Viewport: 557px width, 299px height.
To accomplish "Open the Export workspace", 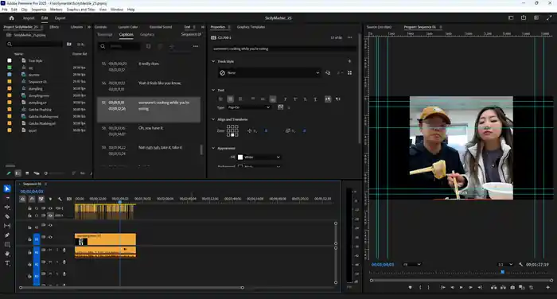I will tap(60, 18).
